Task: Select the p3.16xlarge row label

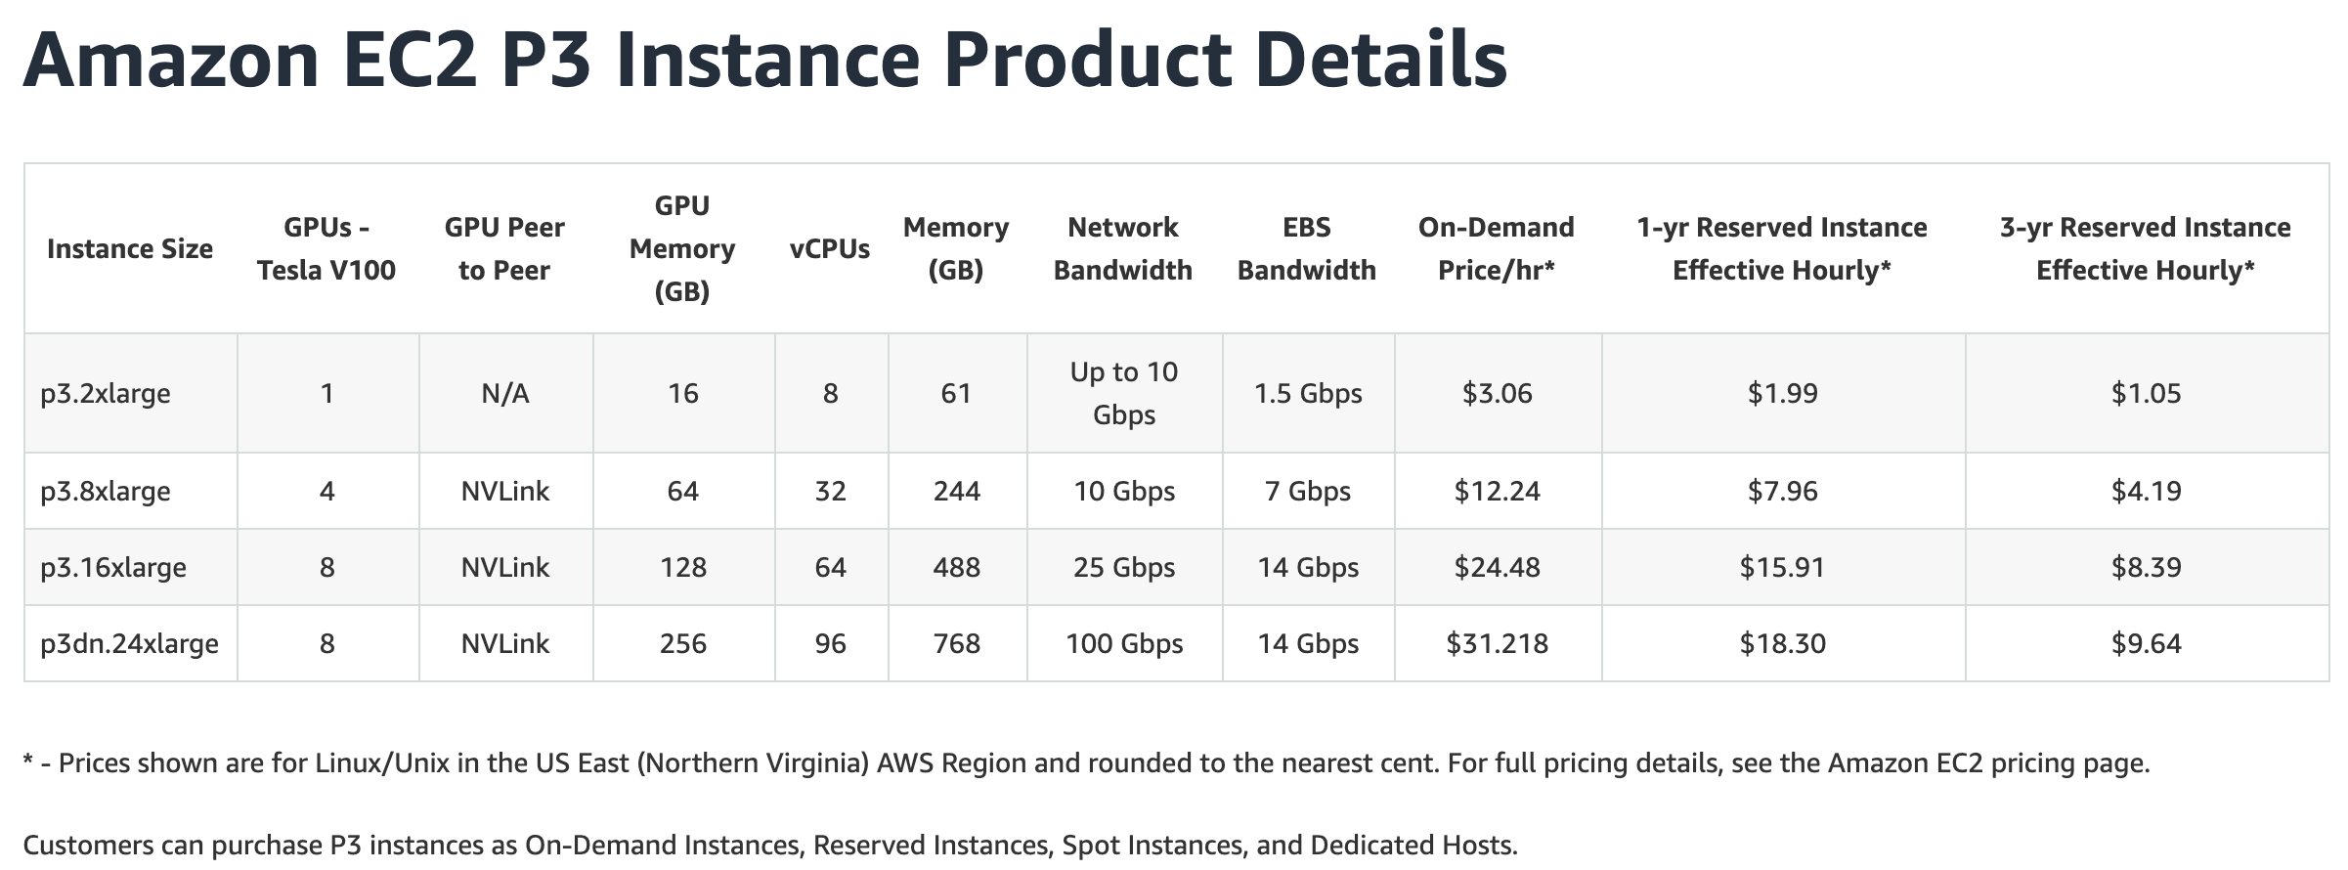Action: pyautogui.click(x=113, y=567)
